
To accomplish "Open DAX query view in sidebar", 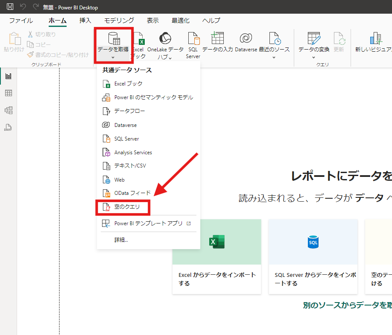I will [8, 128].
